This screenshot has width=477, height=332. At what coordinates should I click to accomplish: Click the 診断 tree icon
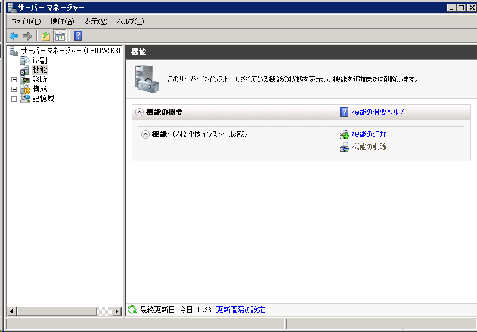click(x=25, y=79)
